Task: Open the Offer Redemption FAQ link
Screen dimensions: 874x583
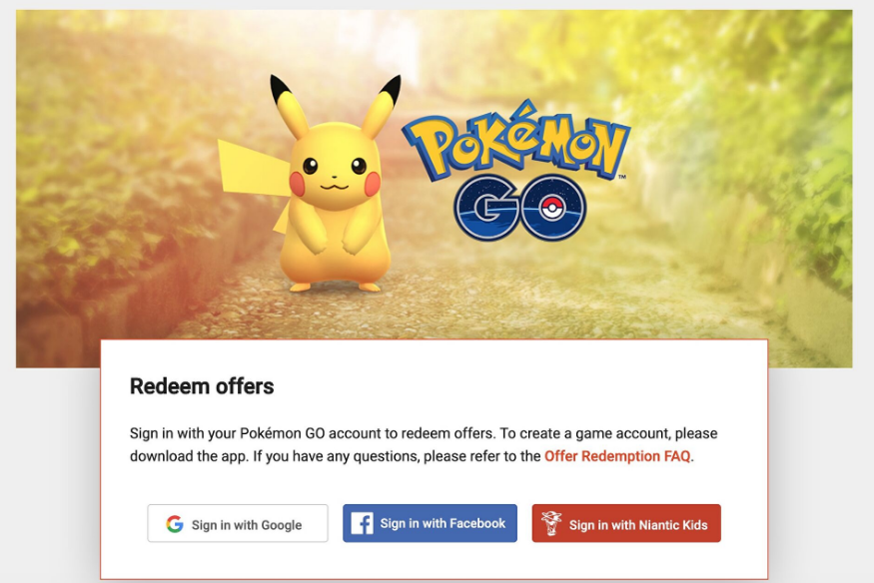Action: click(x=617, y=456)
